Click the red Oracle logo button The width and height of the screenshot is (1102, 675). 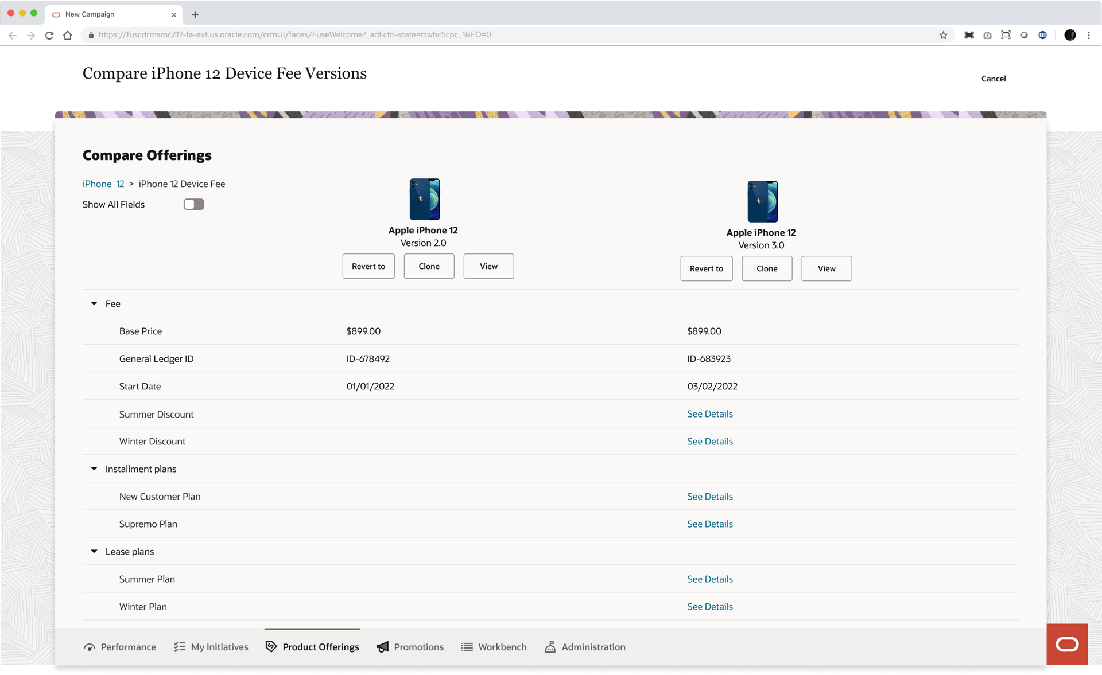coord(1066,644)
